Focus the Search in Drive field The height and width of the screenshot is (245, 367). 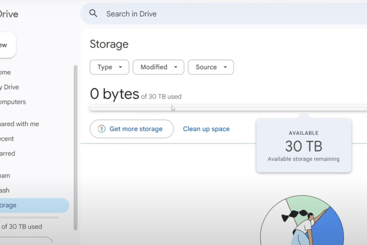(x=224, y=13)
